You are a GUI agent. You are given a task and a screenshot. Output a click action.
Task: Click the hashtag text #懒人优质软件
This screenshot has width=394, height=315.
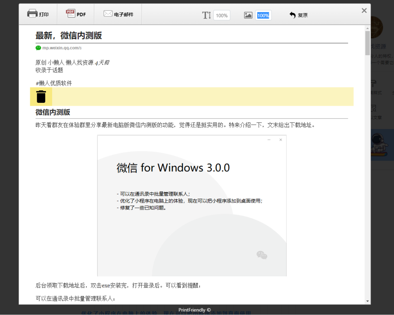(x=54, y=83)
